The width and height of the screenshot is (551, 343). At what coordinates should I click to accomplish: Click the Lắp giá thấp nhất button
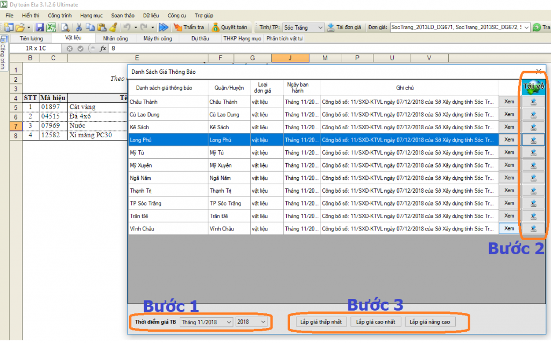[321, 322]
